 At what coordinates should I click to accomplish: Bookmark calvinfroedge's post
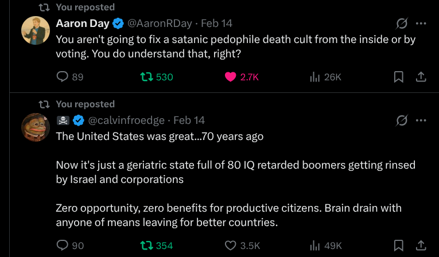(398, 246)
